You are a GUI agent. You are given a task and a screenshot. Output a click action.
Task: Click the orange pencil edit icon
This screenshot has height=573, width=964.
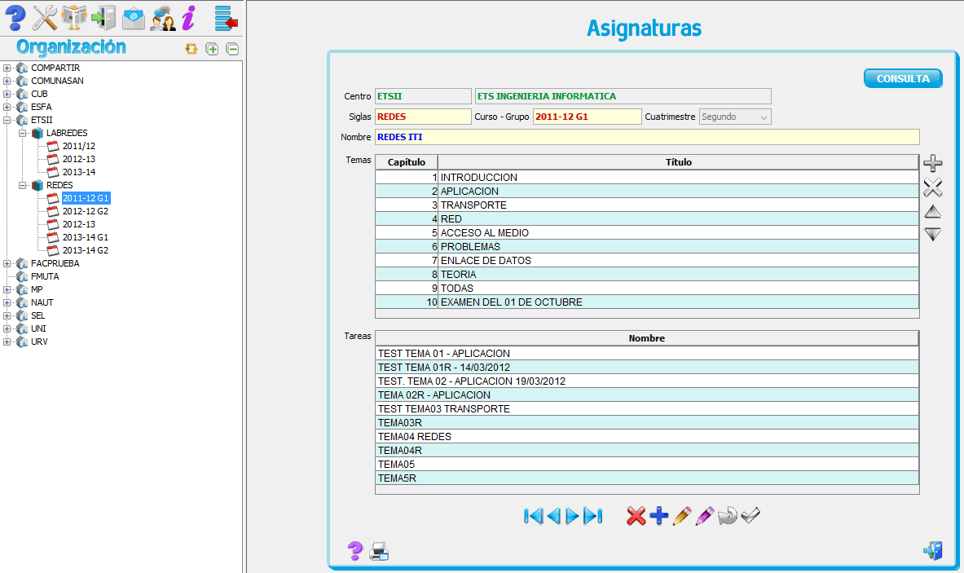pos(682,516)
